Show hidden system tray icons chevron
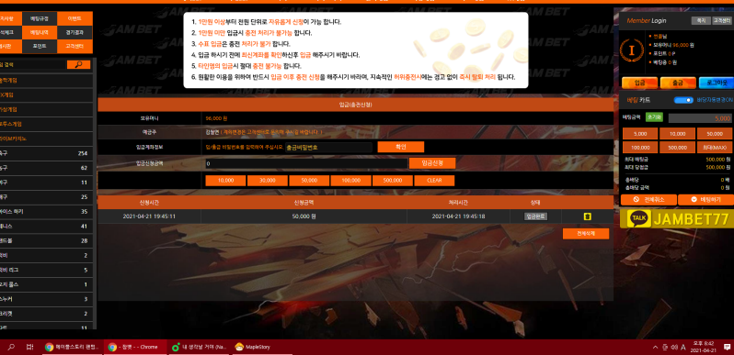 pyautogui.click(x=655, y=347)
